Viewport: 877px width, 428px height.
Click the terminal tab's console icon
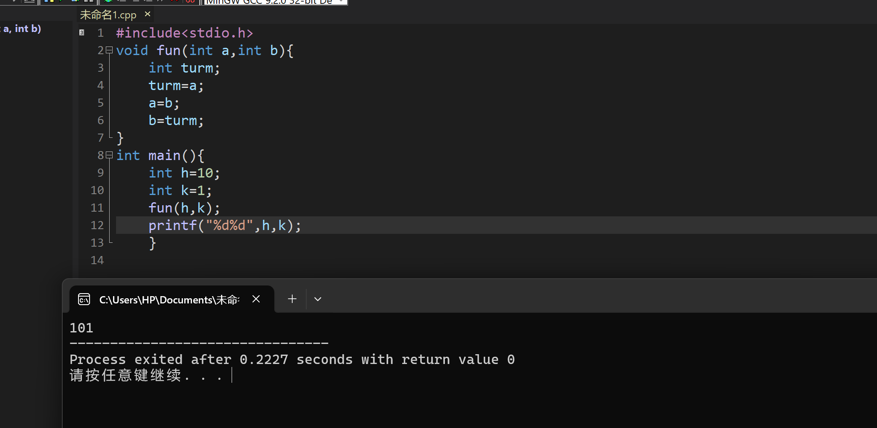[x=84, y=300]
